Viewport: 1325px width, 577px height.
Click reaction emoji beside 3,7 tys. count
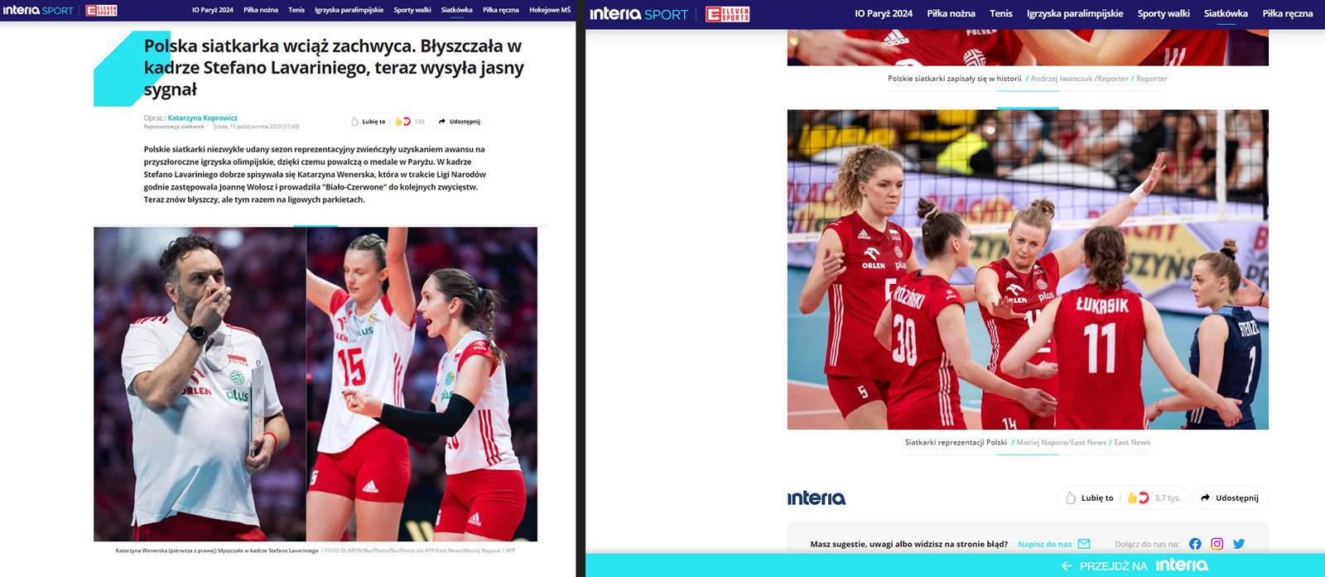coord(1138,498)
